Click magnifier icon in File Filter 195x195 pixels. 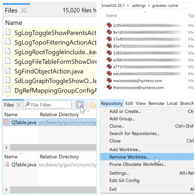point(27,104)
